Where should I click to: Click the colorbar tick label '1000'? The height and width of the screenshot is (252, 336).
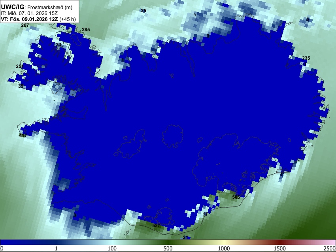coord(224,248)
